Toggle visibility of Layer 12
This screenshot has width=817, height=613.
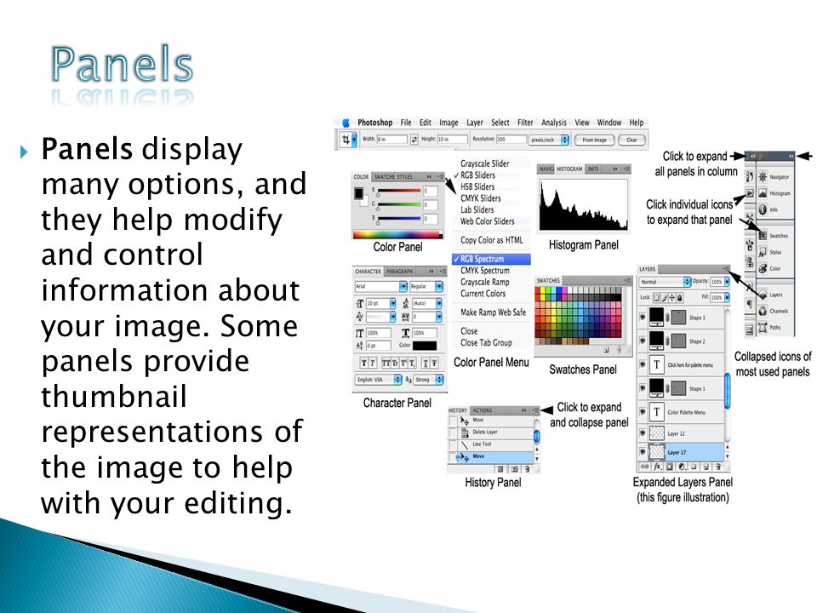(643, 433)
